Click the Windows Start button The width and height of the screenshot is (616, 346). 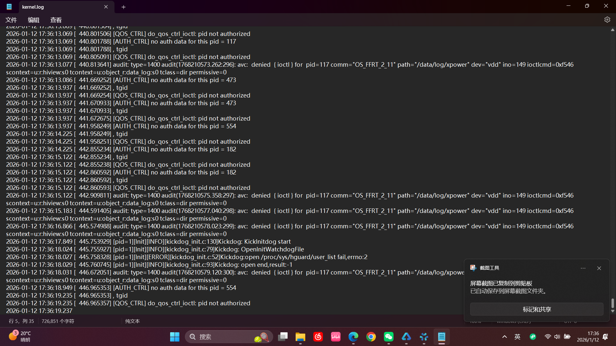175,337
